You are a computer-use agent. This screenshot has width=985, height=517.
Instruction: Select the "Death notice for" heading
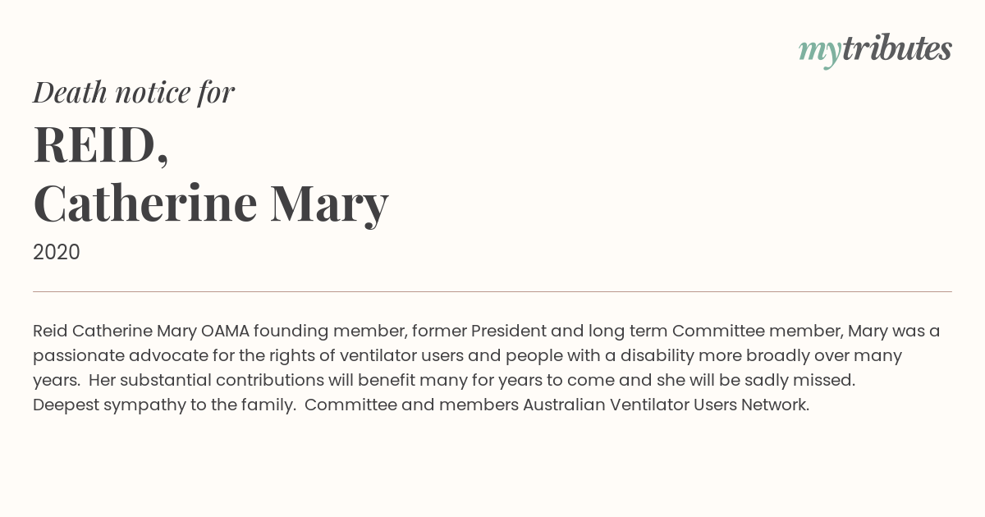coord(134,93)
